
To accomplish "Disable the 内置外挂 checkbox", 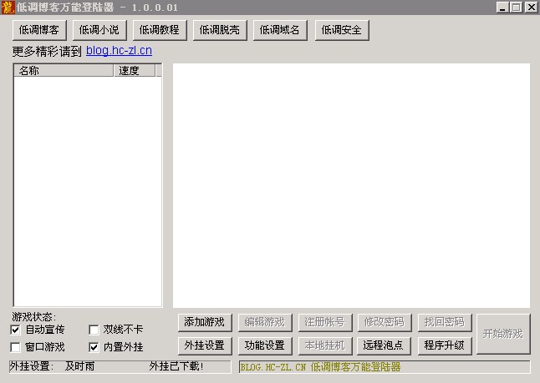I will point(94,346).
